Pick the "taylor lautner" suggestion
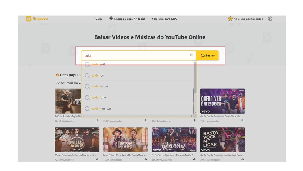Viewport: 303px width, 171px height. (100, 87)
